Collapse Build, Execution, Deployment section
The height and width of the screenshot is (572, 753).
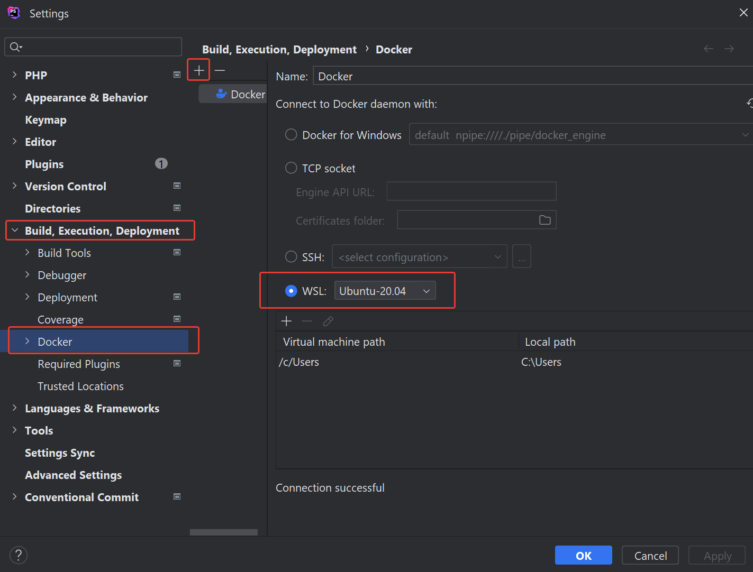point(14,230)
